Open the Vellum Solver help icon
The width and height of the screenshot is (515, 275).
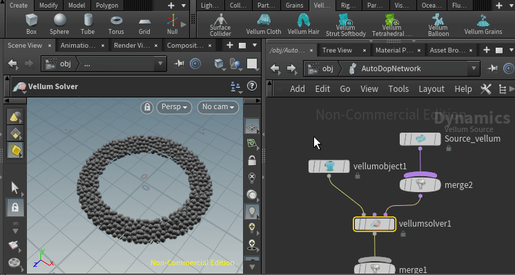[252, 86]
